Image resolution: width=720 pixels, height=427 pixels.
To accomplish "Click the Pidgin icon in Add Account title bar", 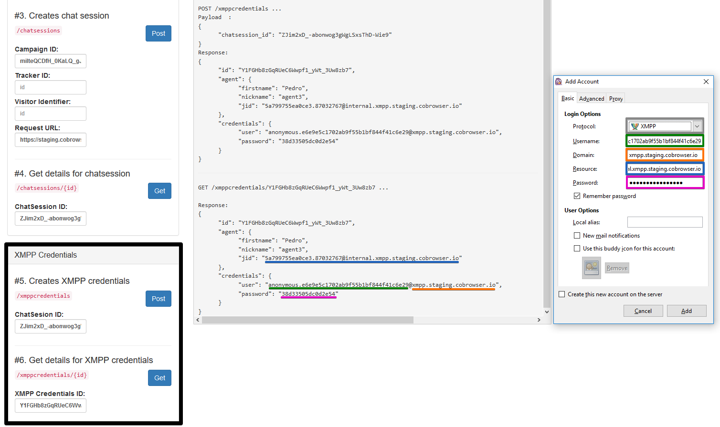I will [559, 82].
